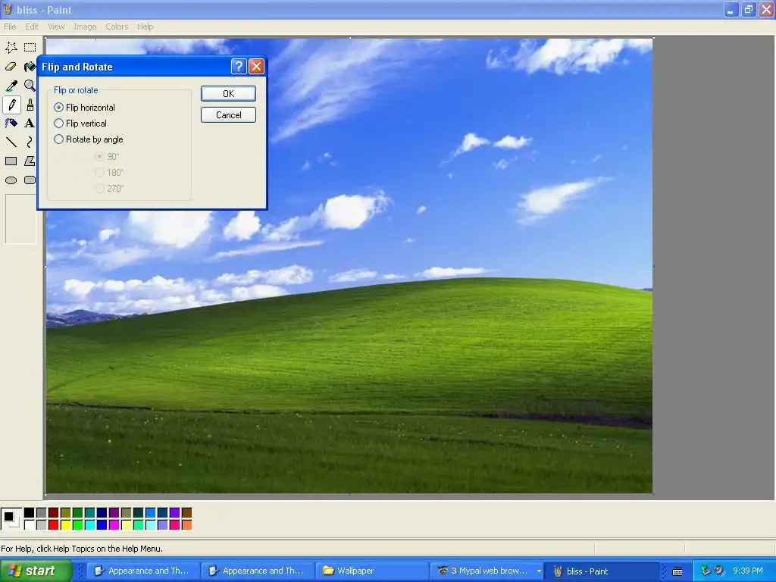The height and width of the screenshot is (582, 776).
Task: Select the Flip horizontal radio button
Action: click(x=58, y=108)
